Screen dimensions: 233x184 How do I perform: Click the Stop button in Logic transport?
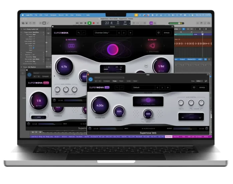pos(85,23)
